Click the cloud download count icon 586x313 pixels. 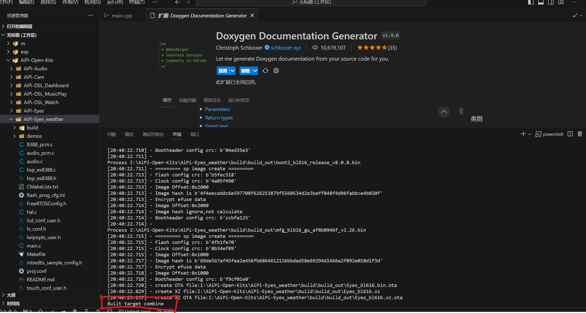[315, 48]
